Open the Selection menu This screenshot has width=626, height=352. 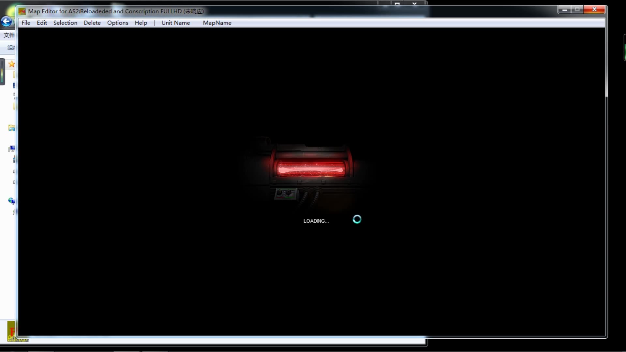[65, 23]
